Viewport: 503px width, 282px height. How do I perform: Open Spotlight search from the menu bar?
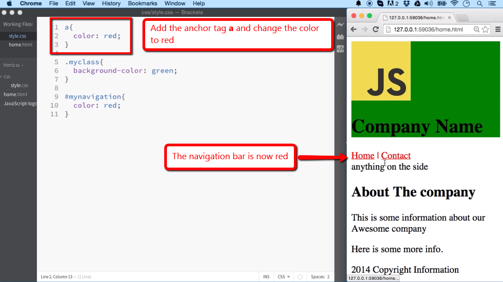point(480,4)
